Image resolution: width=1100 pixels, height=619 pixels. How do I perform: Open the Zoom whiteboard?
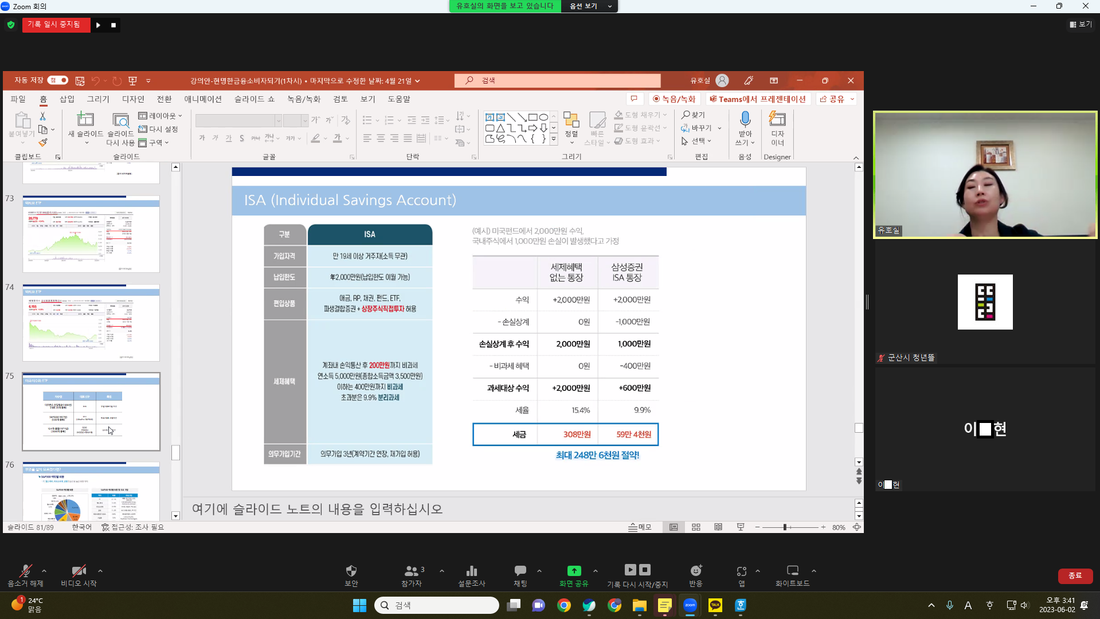[x=792, y=571]
